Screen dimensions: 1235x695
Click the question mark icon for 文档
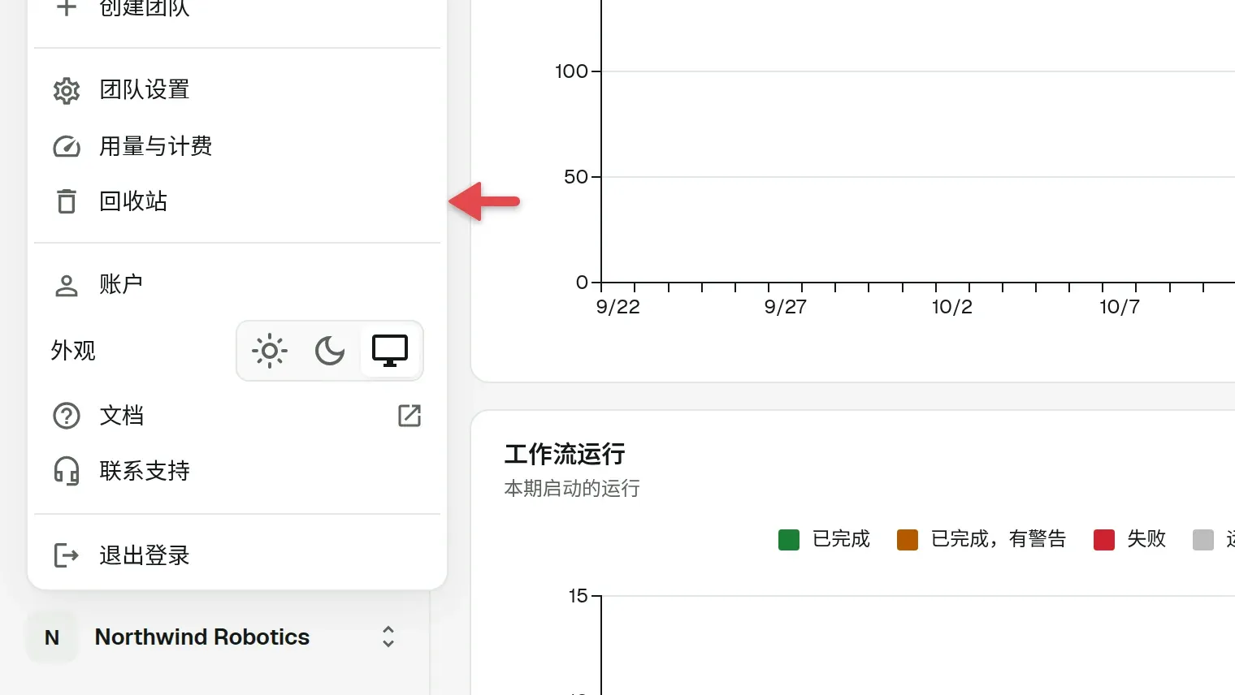pyautogui.click(x=67, y=416)
